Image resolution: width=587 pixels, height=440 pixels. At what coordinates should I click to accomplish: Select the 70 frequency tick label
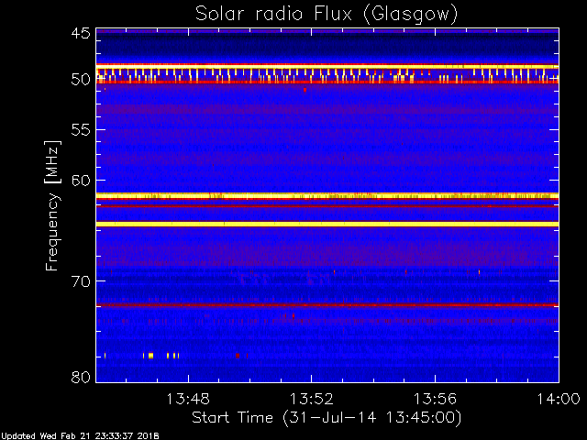pyautogui.click(x=81, y=281)
